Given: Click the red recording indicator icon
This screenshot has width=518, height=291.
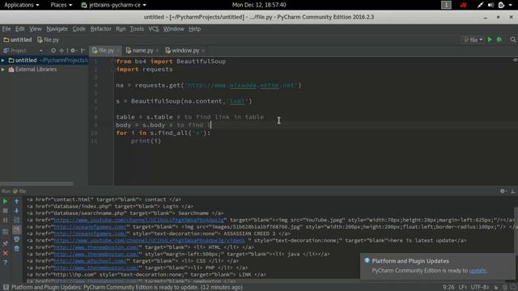Looking at the screenshot, I should tap(463, 5).
